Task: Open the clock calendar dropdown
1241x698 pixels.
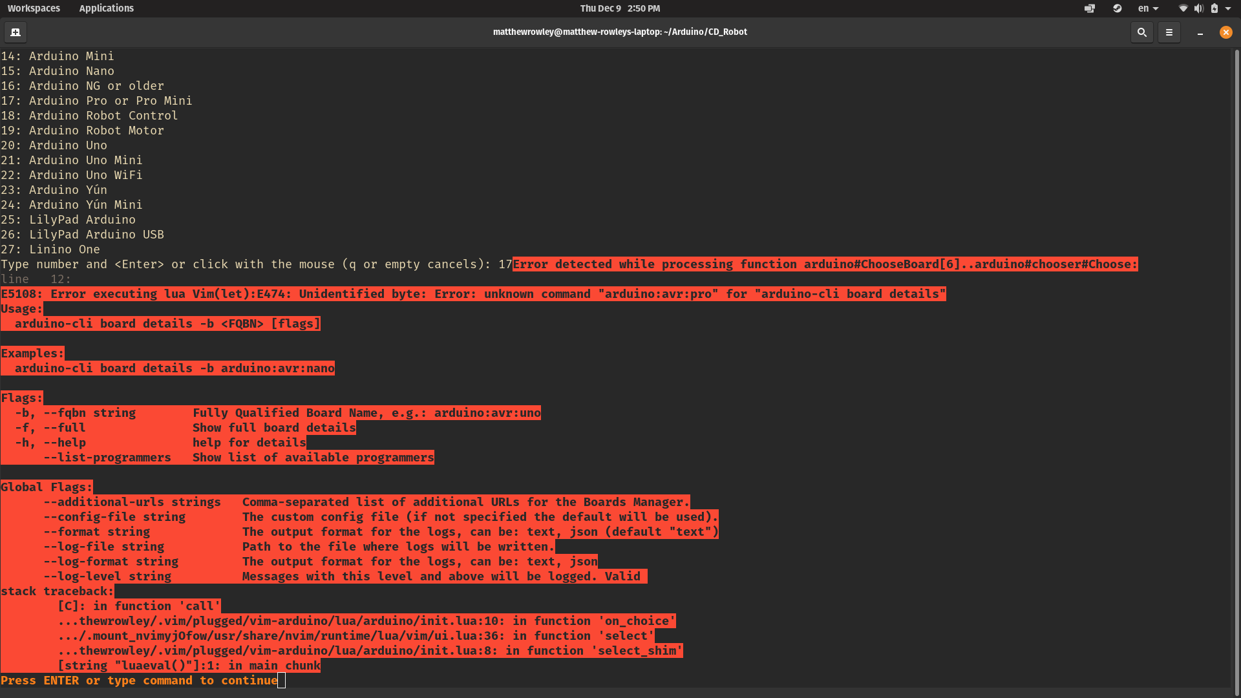Action: (x=619, y=8)
